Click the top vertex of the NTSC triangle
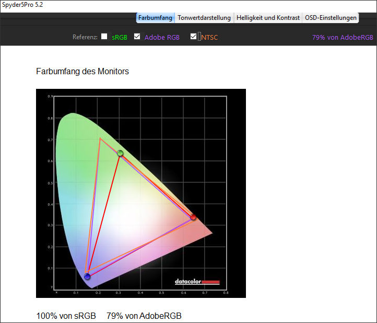This screenshot has width=377, height=323. 100,138
